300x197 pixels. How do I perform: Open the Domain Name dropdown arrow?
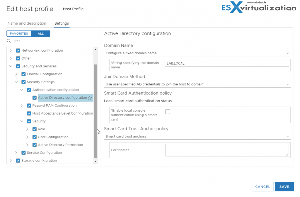[288, 53]
